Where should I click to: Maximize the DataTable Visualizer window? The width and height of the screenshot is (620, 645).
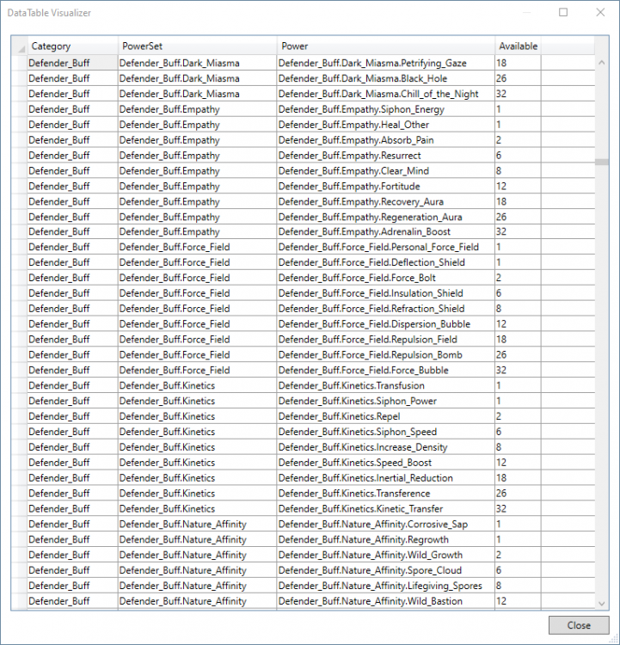(x=563, y=13)
